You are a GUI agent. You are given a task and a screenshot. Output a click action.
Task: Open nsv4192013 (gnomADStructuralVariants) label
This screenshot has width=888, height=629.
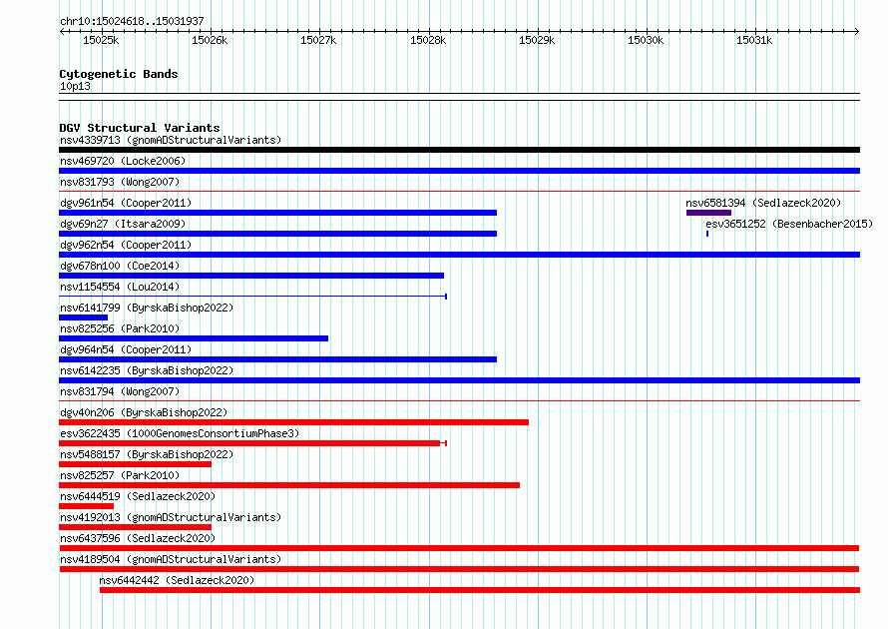pos(171,517)
